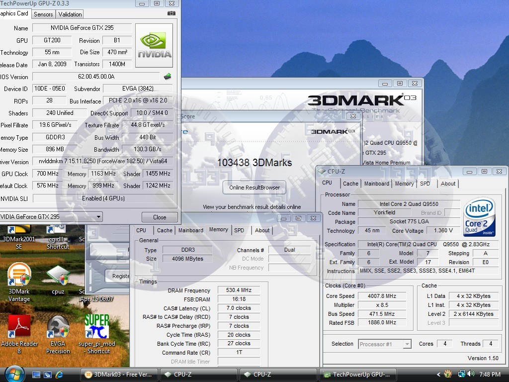Click the Register button in 3DMark03 window
Image resolution: width=509 pixels, height=382 pixels.
coord(117,276)
